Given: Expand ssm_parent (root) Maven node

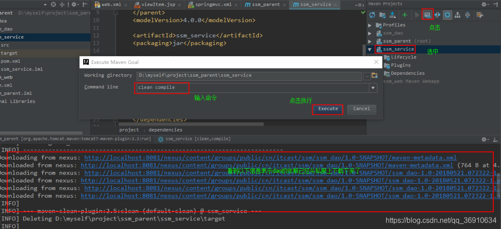Looking at the screenshot, I should [370, 41].
